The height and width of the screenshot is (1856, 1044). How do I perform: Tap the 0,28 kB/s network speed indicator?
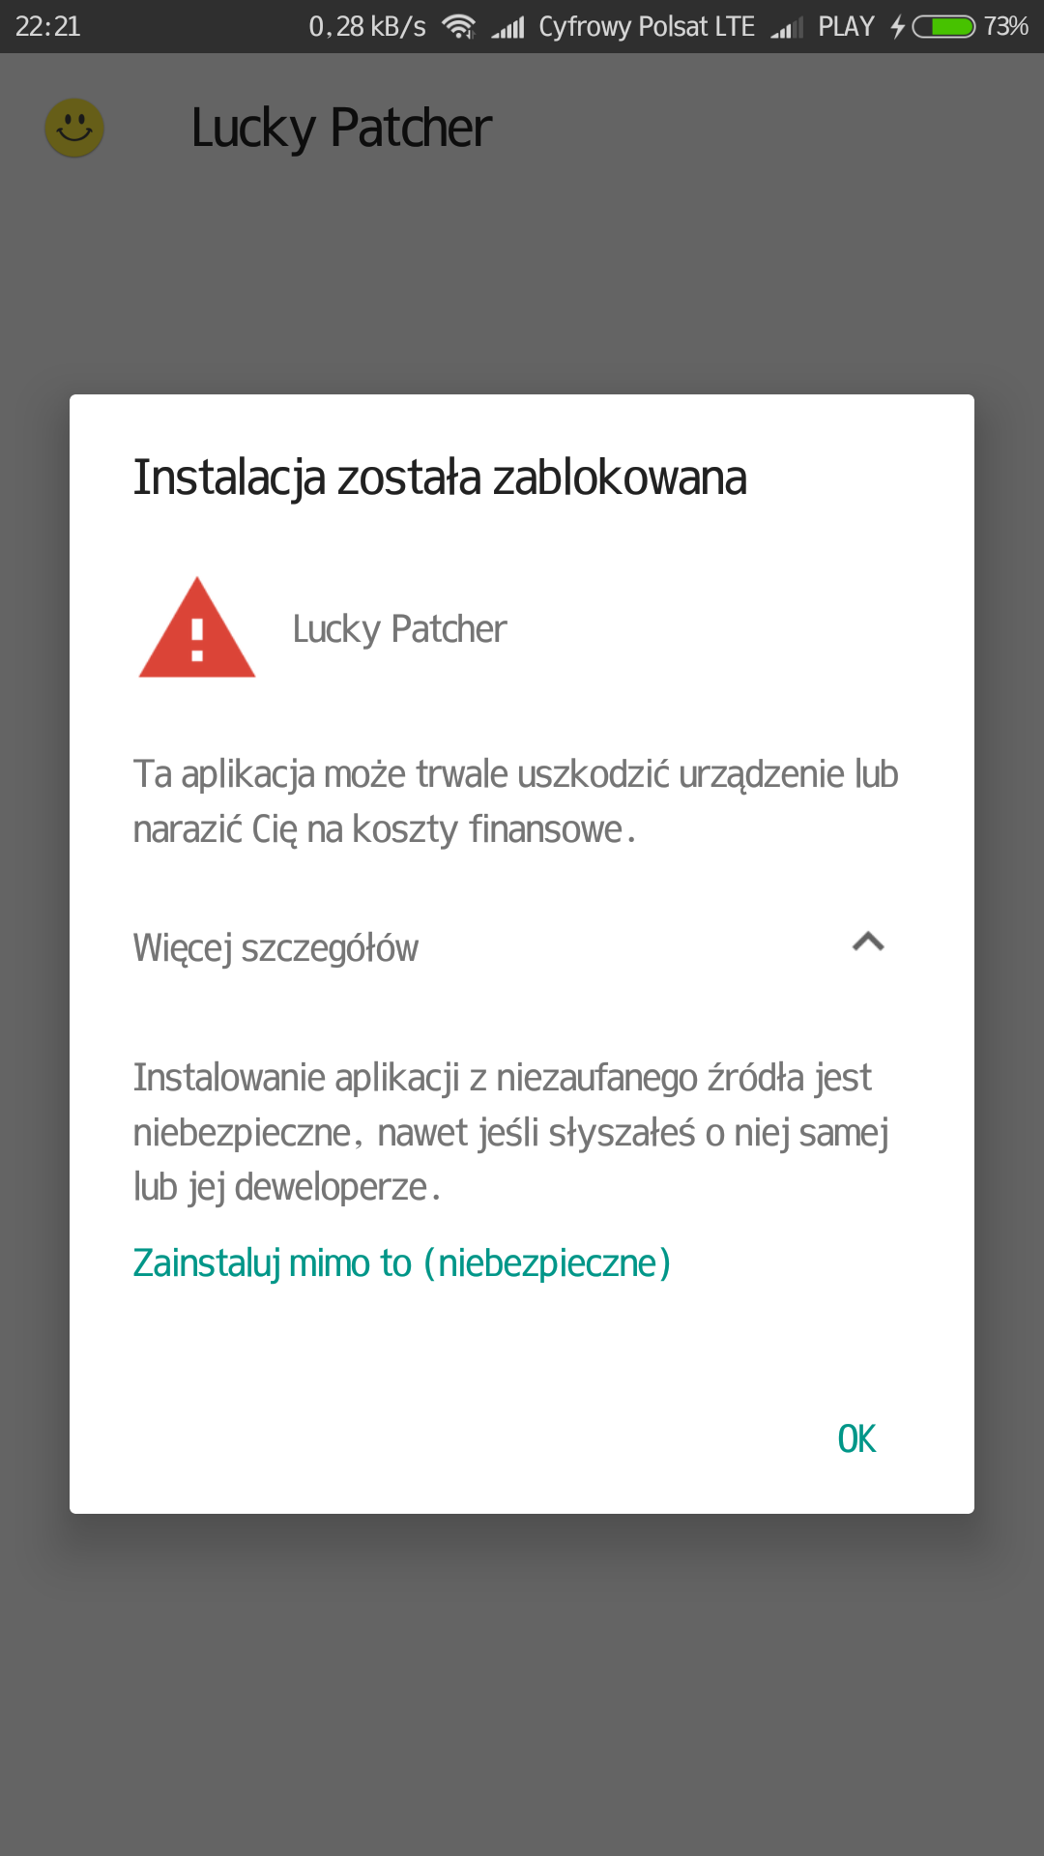[367, 26]
